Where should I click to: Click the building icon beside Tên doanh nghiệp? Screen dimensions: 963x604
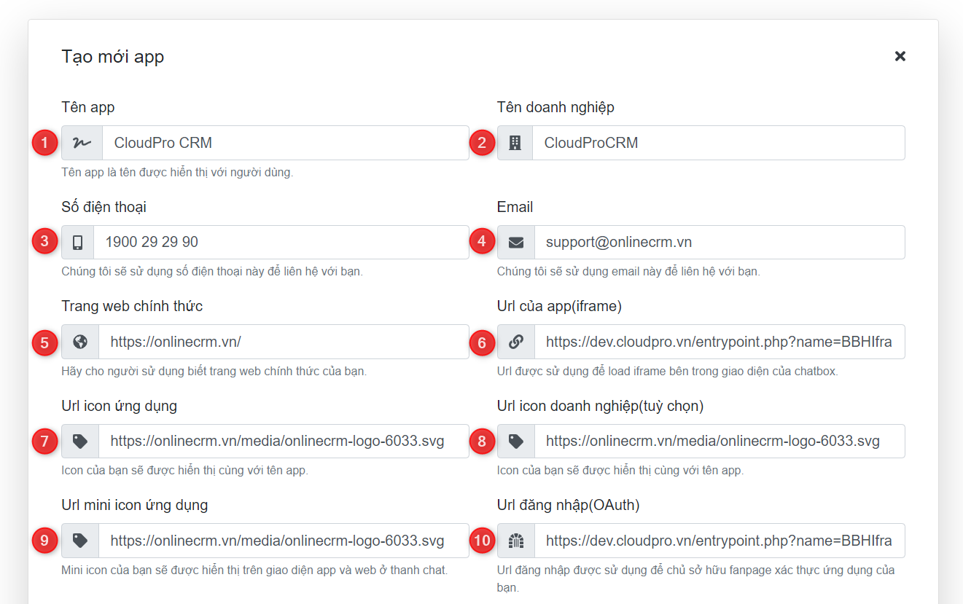pos(515,143)
